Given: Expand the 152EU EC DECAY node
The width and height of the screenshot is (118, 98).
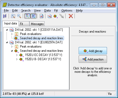Looking at the screenshot, I should tap(17, 55).
